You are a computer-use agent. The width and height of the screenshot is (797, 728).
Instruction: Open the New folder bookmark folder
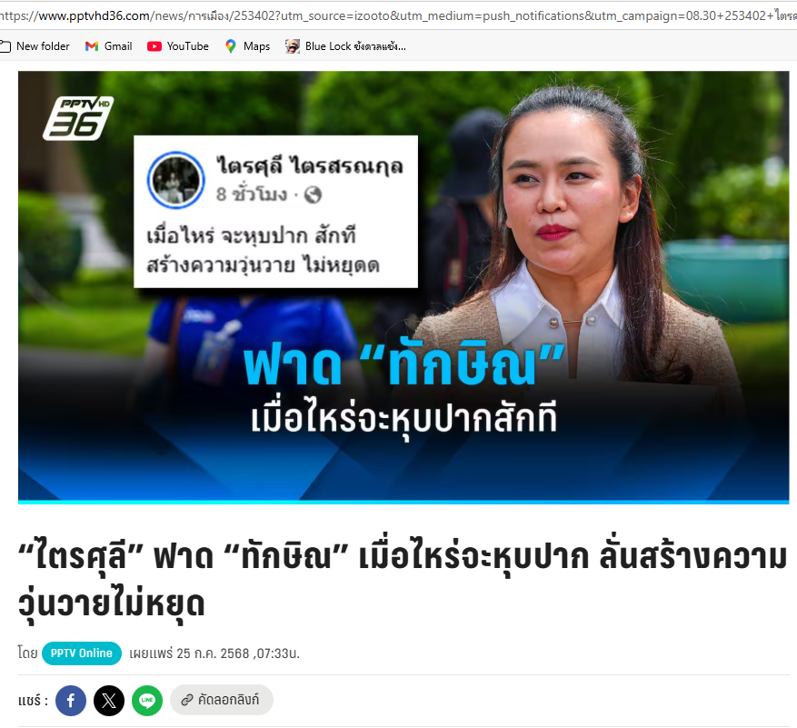(x=35, y=46)
